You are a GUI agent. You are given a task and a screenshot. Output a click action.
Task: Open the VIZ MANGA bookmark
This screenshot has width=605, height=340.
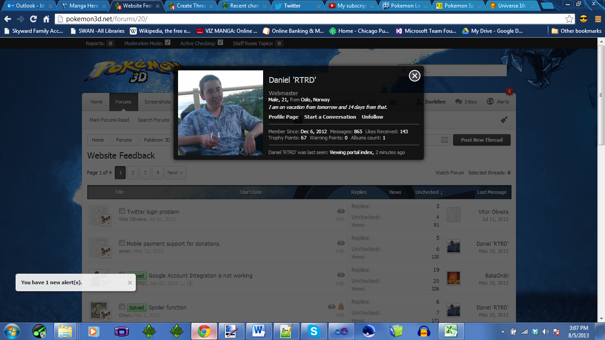(227, 31)
